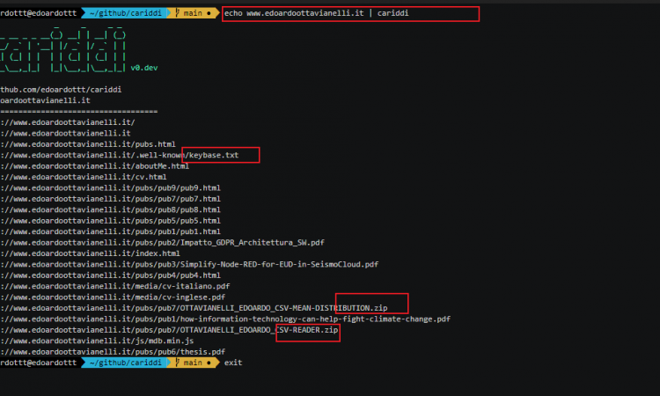This screenshot has width=660, height=396.
Task: Open the pub6/thesis.pdf link
Action: point(113,352)
